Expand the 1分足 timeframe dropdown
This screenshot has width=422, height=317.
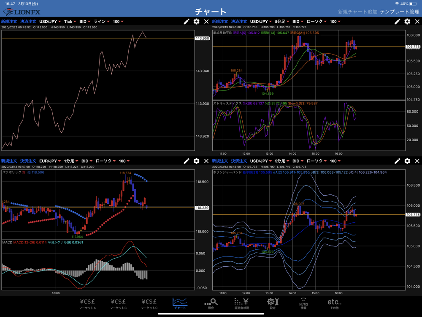(x=71, y=161)
